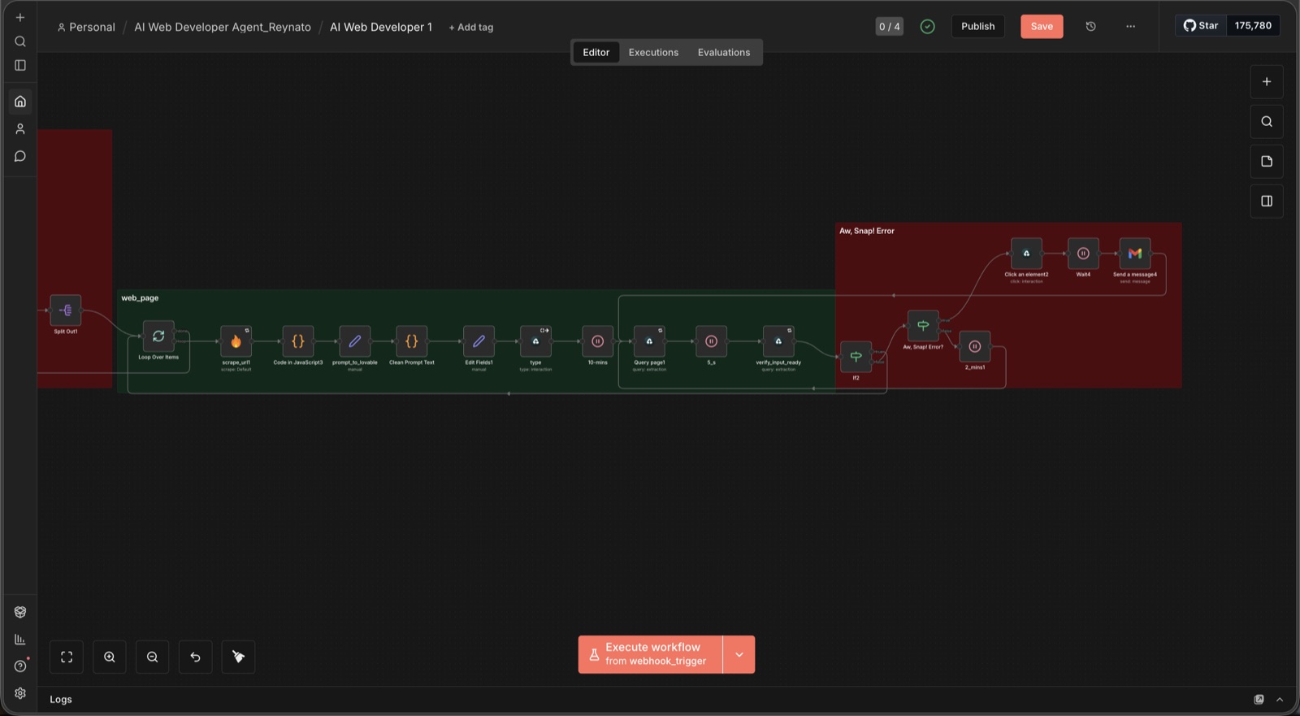Click the green check status icon
Viewport: 1300px width, 716px height.
pyautogui.click(x=927, y=26)
